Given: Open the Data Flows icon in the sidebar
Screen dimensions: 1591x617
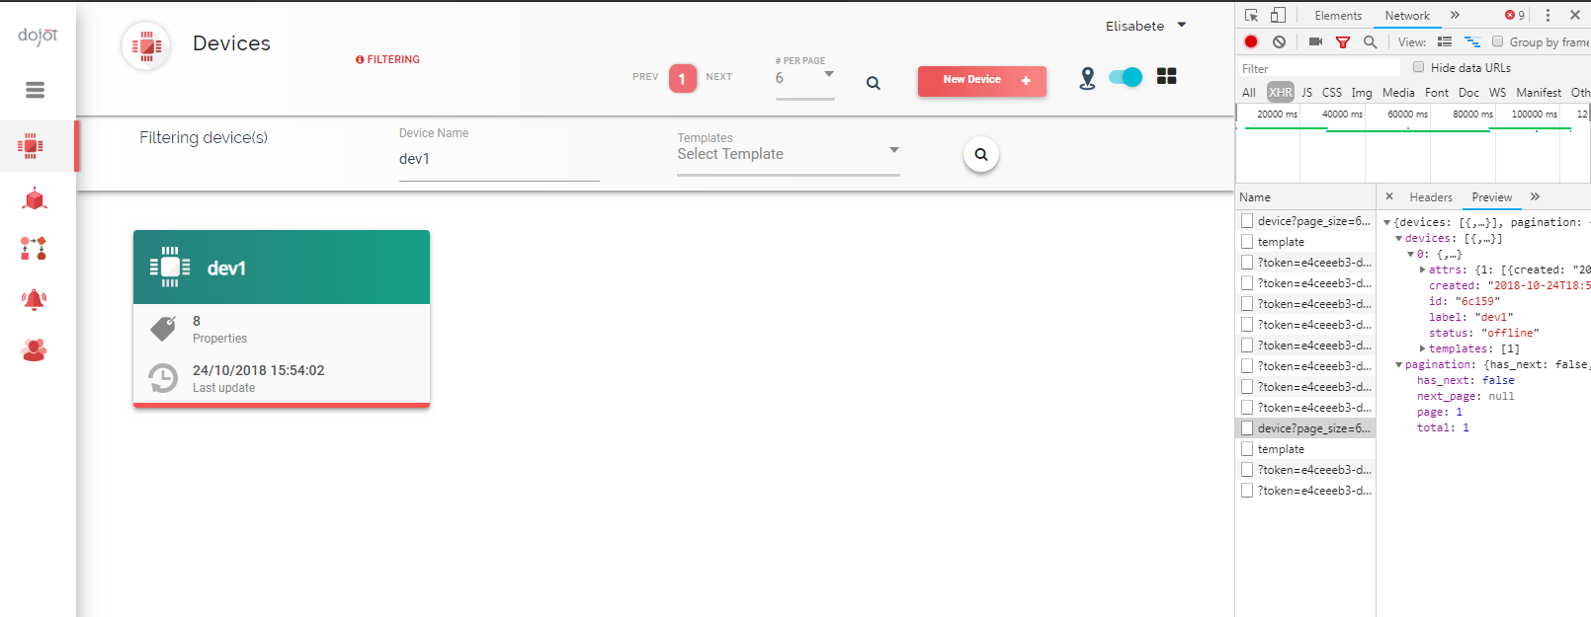Looking at the screenshot, I should 34,249.
